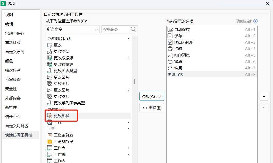273x163 pixels.
Task: Click the 恢复 redo arrow icon
Action: (170, 68)
